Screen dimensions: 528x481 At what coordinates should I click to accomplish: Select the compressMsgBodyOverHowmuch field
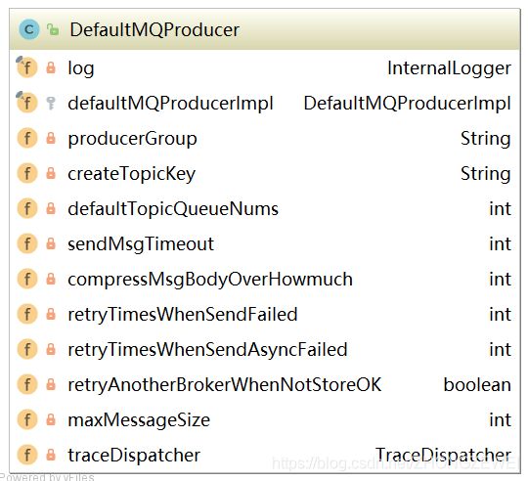(265, 279)
